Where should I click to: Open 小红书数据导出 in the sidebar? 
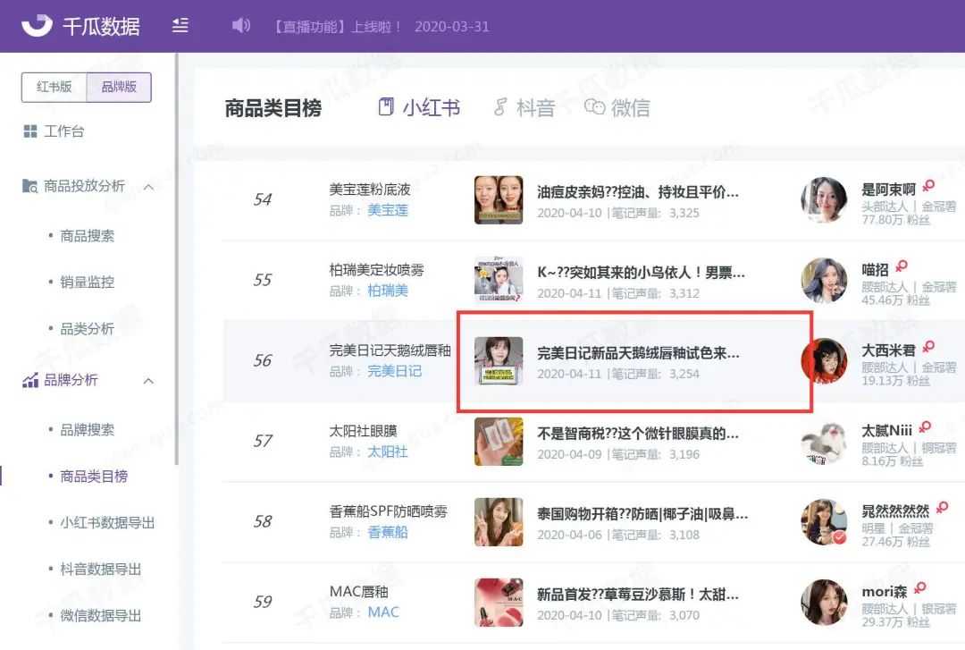click(x=107, y=522)
